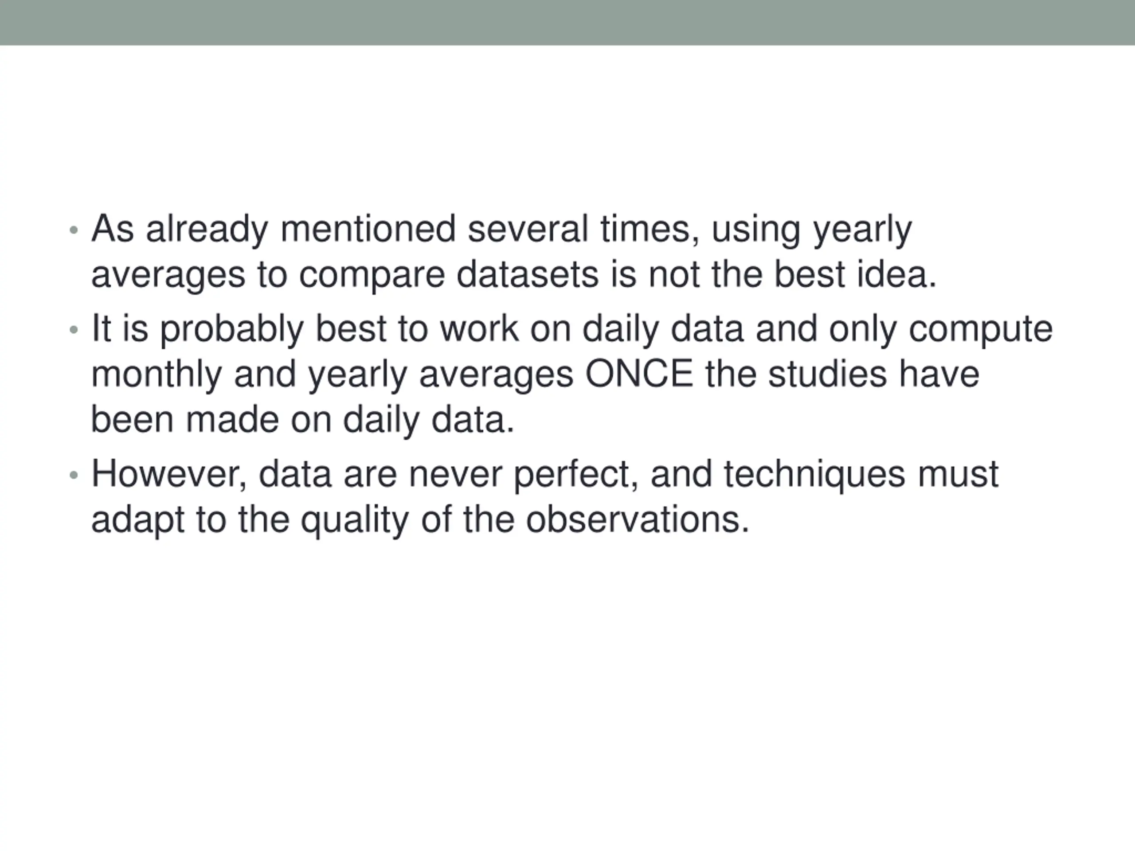Click the third bullet point marker
Image resolution: width=1135 pixels, height=851 pixels.
click(x=73, y=475)
